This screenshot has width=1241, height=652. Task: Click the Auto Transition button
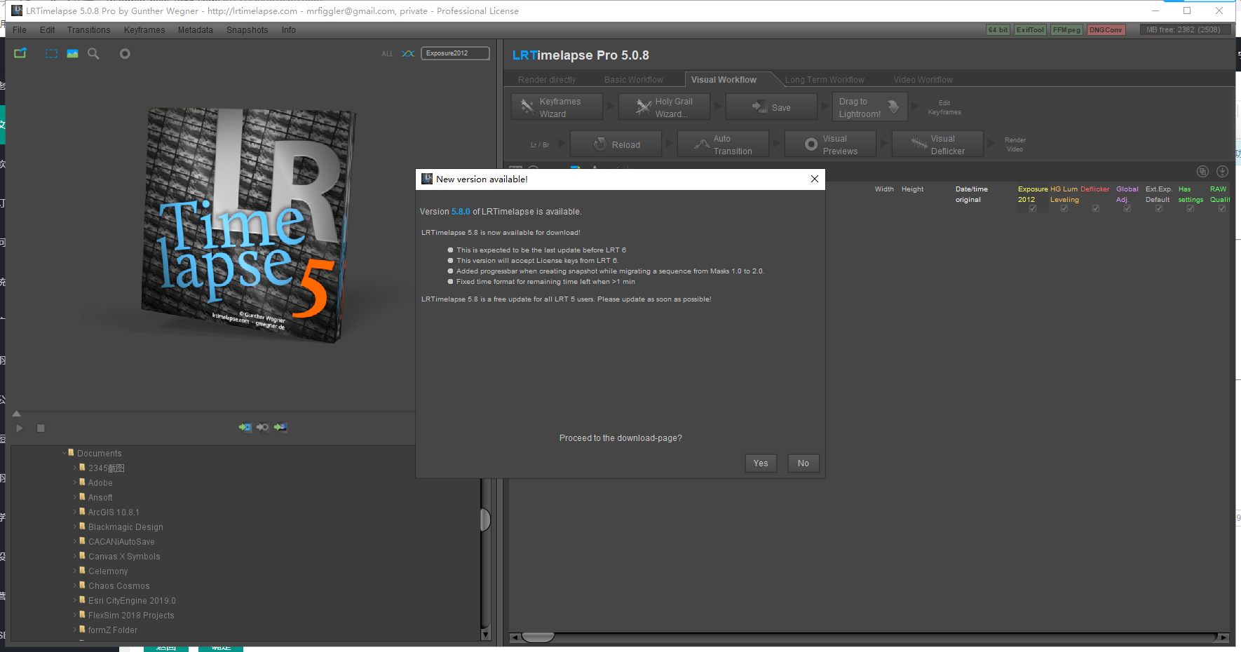coord(723,144)
